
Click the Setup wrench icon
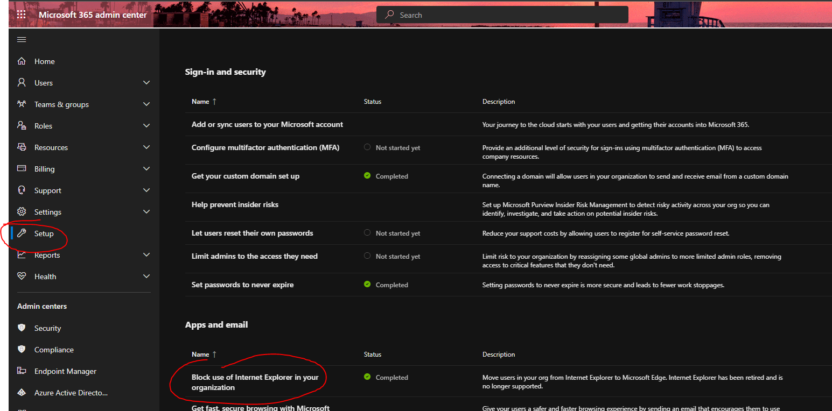(x=22, y=233)
